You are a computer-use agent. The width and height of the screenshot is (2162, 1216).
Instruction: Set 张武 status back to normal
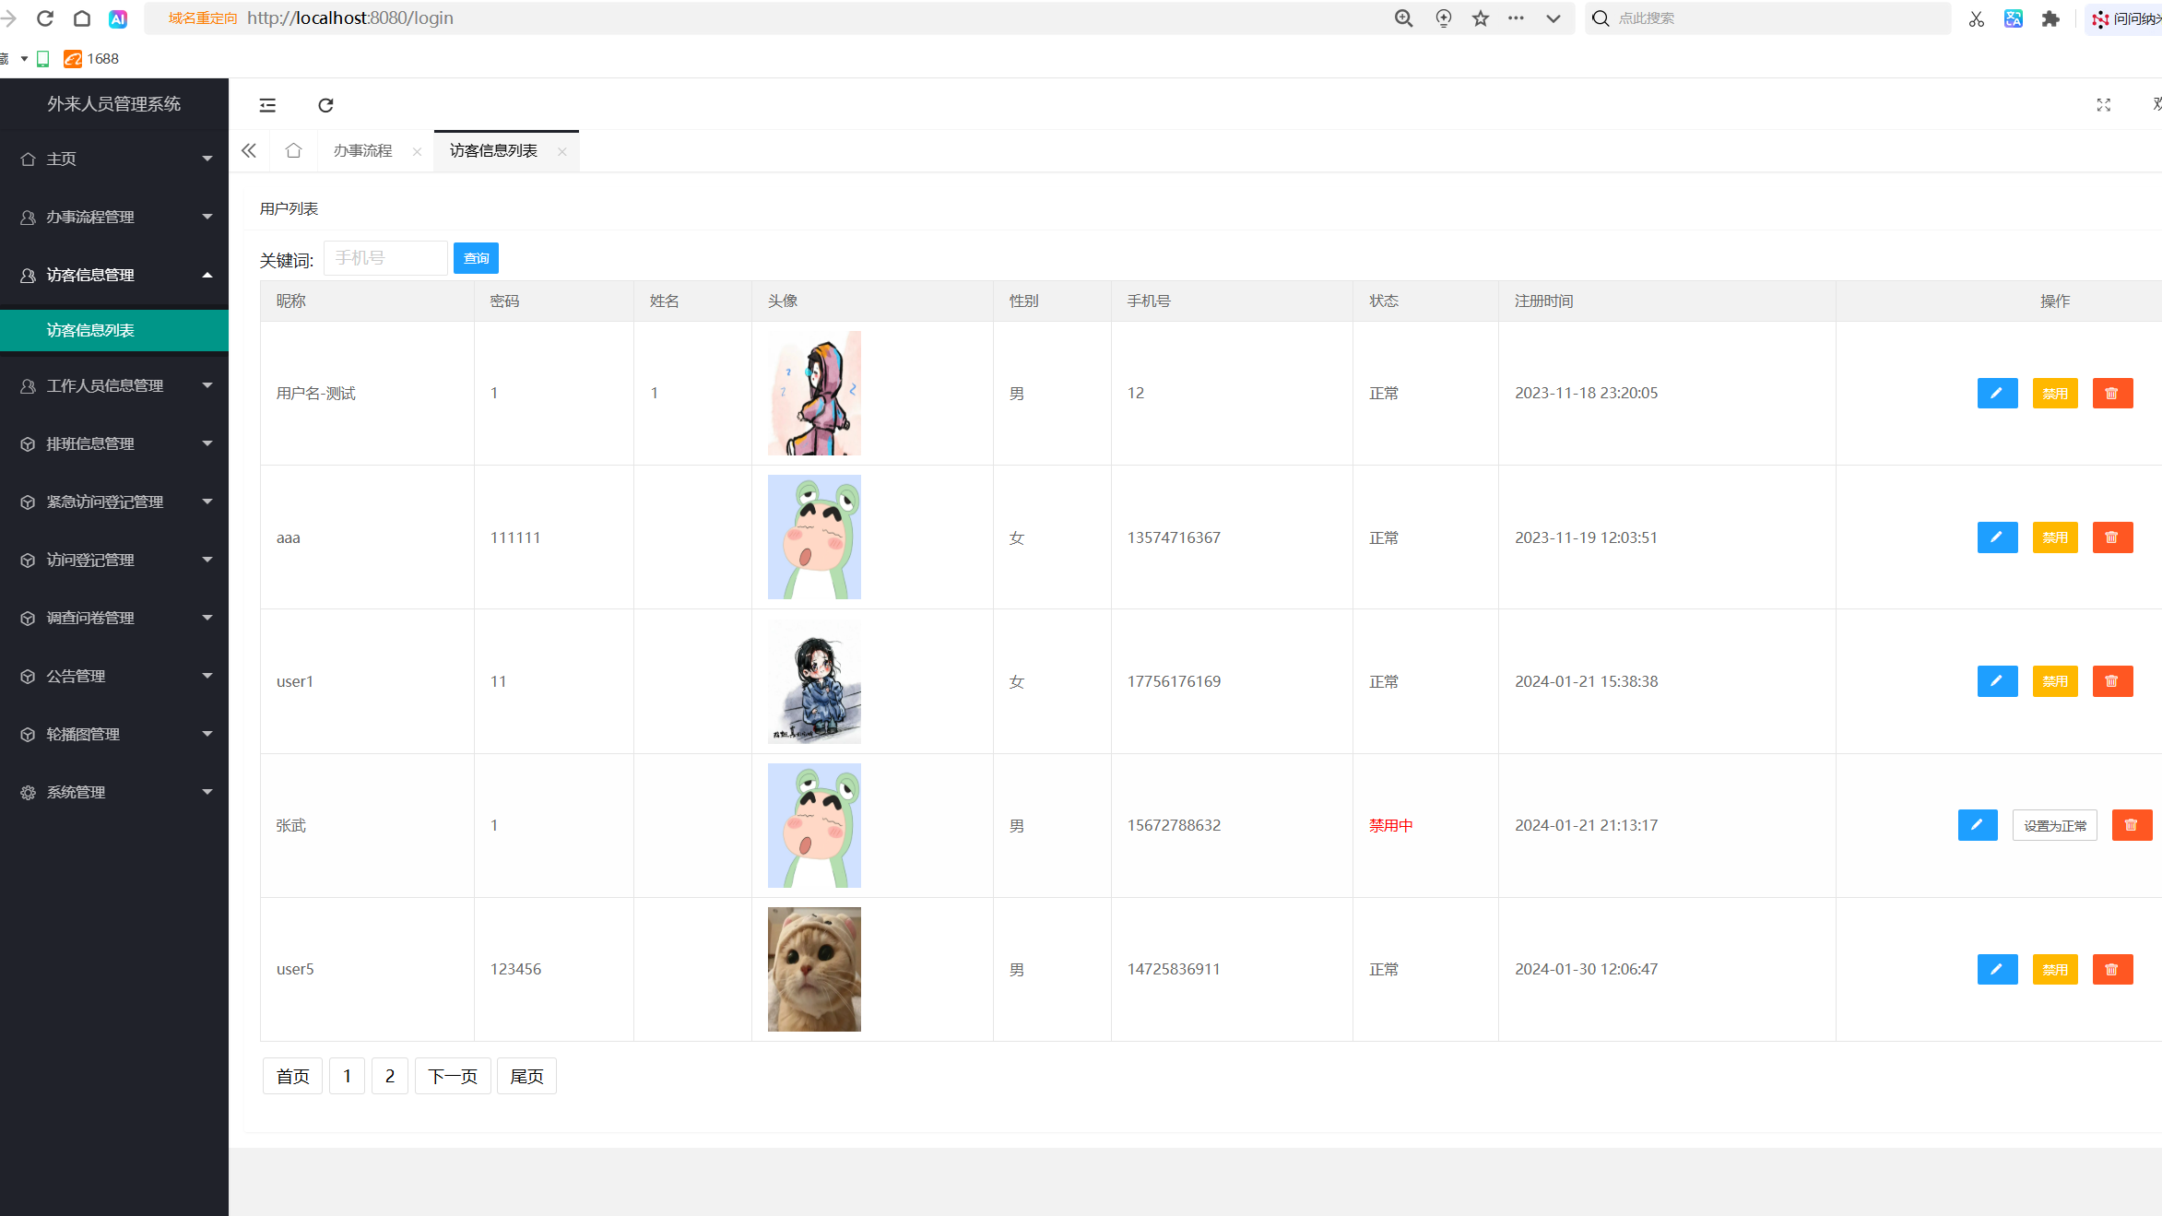tap(2054, 825)
